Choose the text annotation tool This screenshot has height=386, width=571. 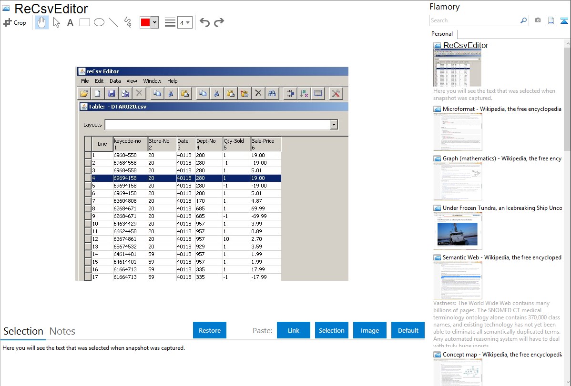(x=70, y=22)
